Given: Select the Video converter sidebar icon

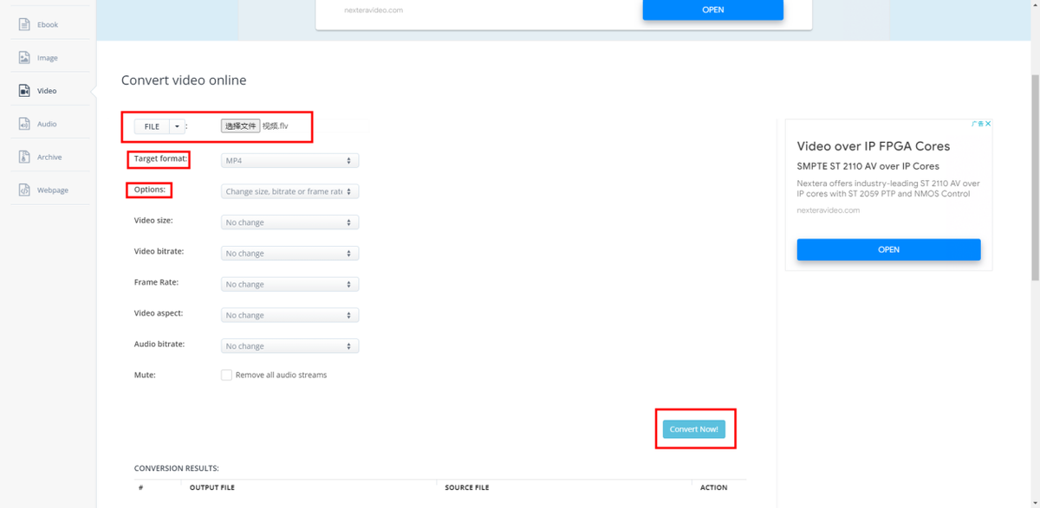Looking at the screenshot, I should (24, 91).
